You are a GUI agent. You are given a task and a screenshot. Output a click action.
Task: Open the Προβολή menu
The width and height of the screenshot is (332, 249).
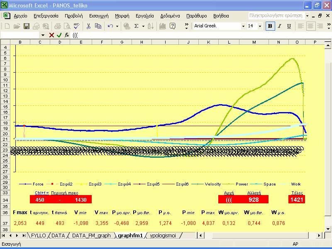74,16
